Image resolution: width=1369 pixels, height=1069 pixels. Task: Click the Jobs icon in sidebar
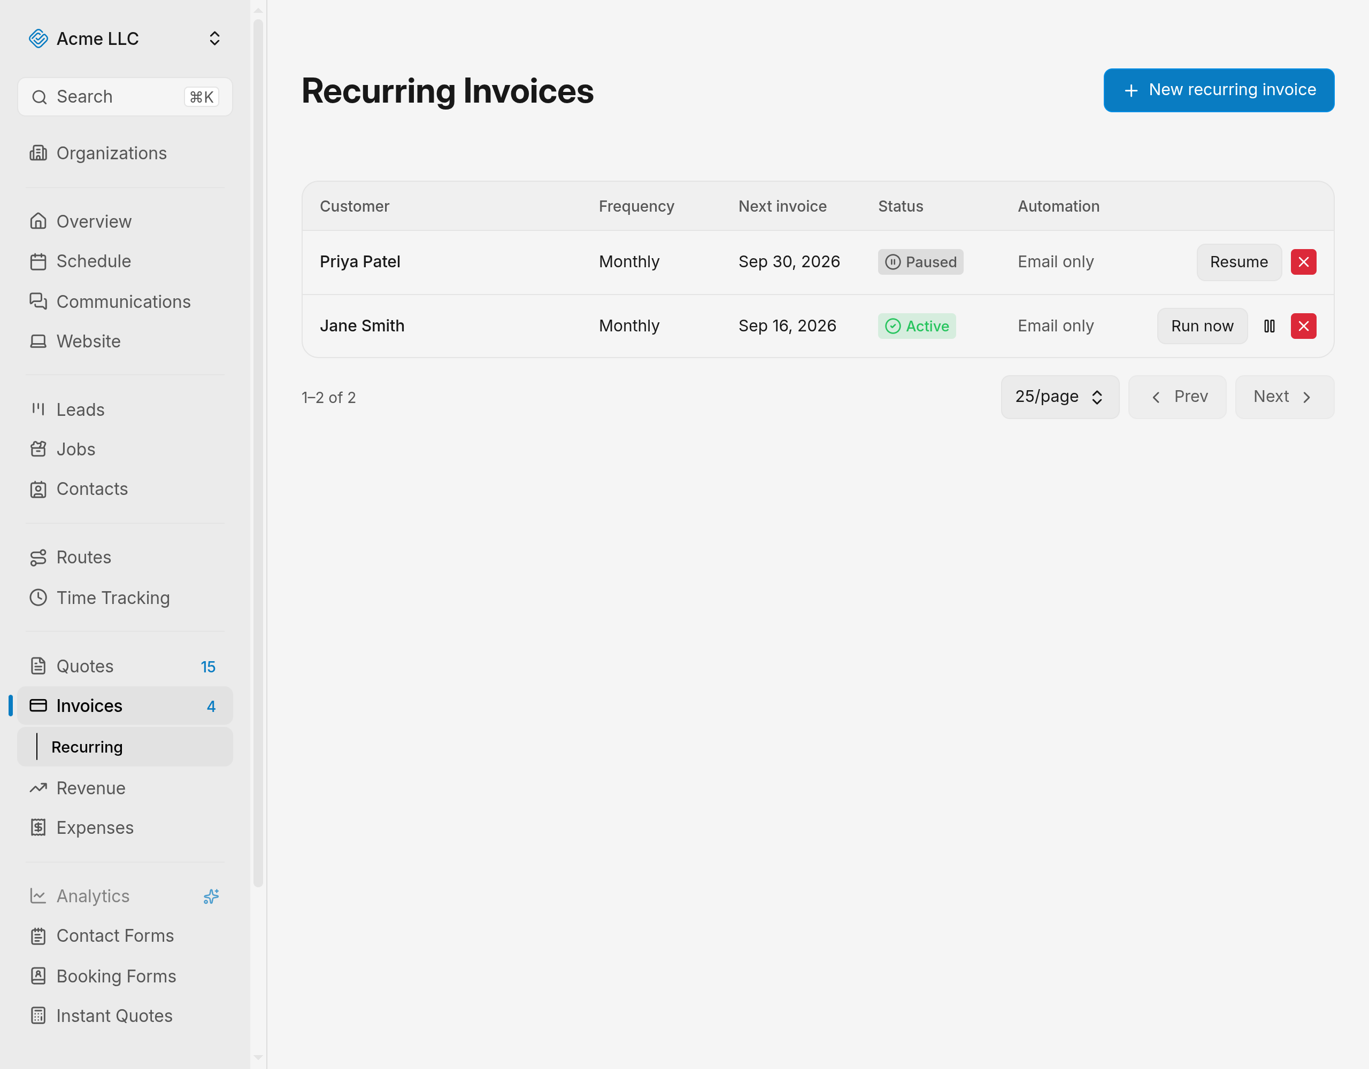point(39,448)
